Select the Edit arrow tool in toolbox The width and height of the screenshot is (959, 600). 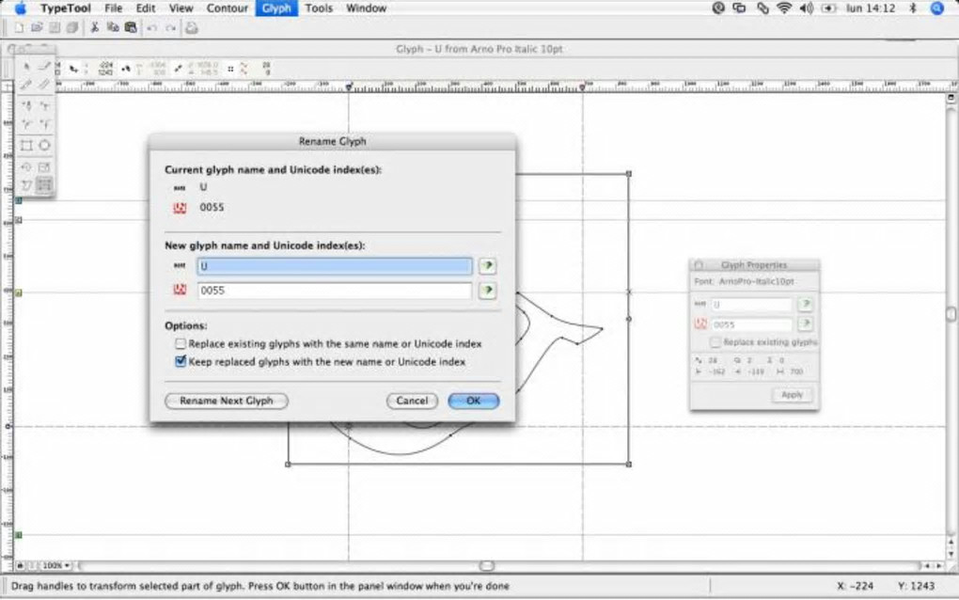(26, 66)
